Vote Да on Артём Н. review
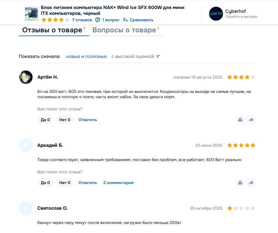278x233 pixels. click(45, 120)
